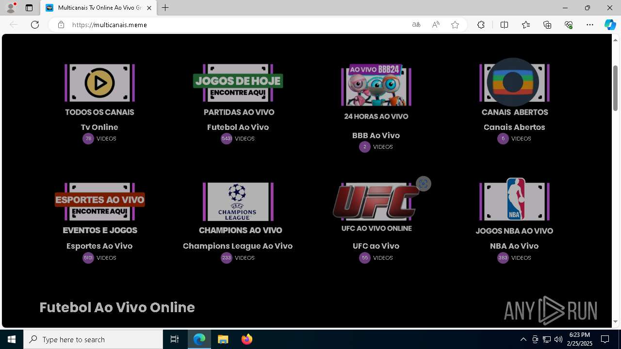Click the Tv Online category link
The image size is (621, 349).
[x=99, y=127]
